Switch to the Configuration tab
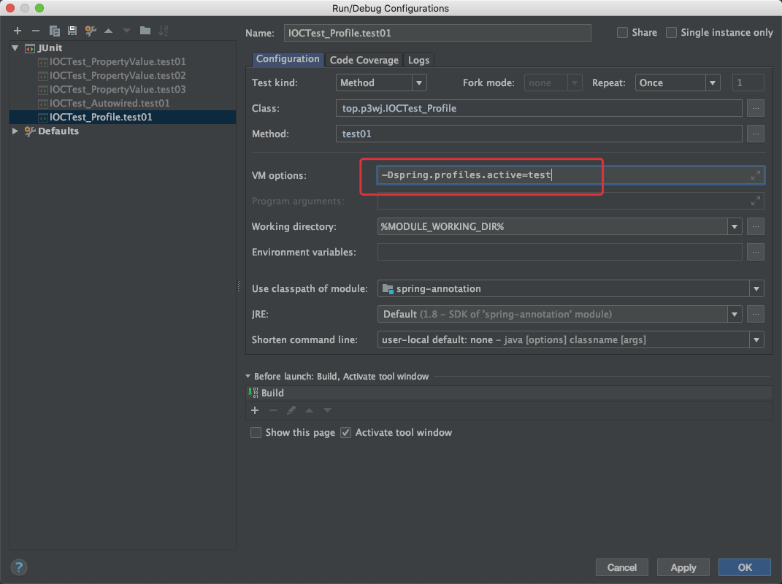The image size is (782, 584). click(x=288, y=59)
